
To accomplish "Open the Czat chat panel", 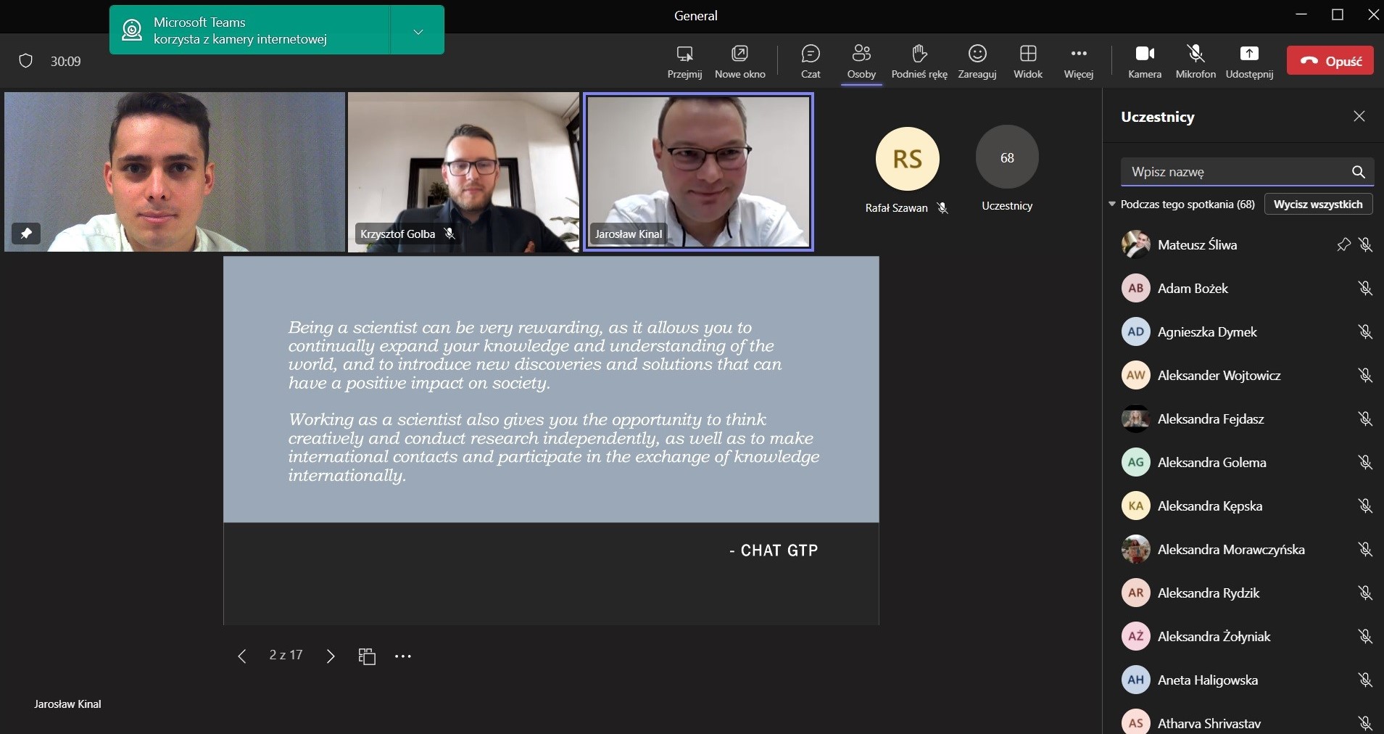I will pos(810,54).
